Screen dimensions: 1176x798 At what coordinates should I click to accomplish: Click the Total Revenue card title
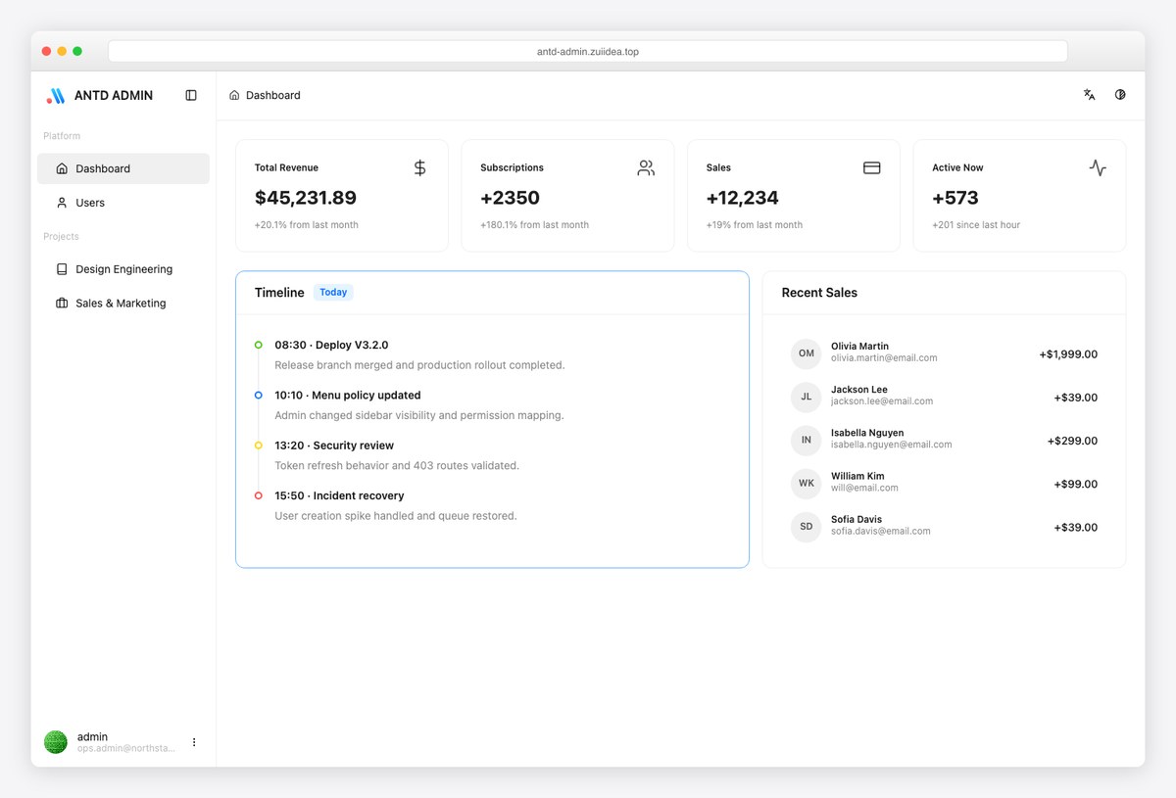coord(286,167)
